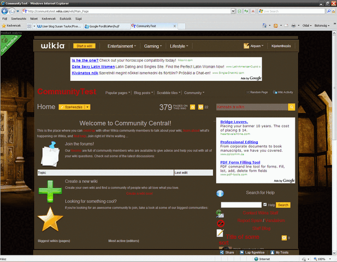Click the notepad pencil staff blog icon
This screenshot has height=262, width=337.
[x=220, y=233]
